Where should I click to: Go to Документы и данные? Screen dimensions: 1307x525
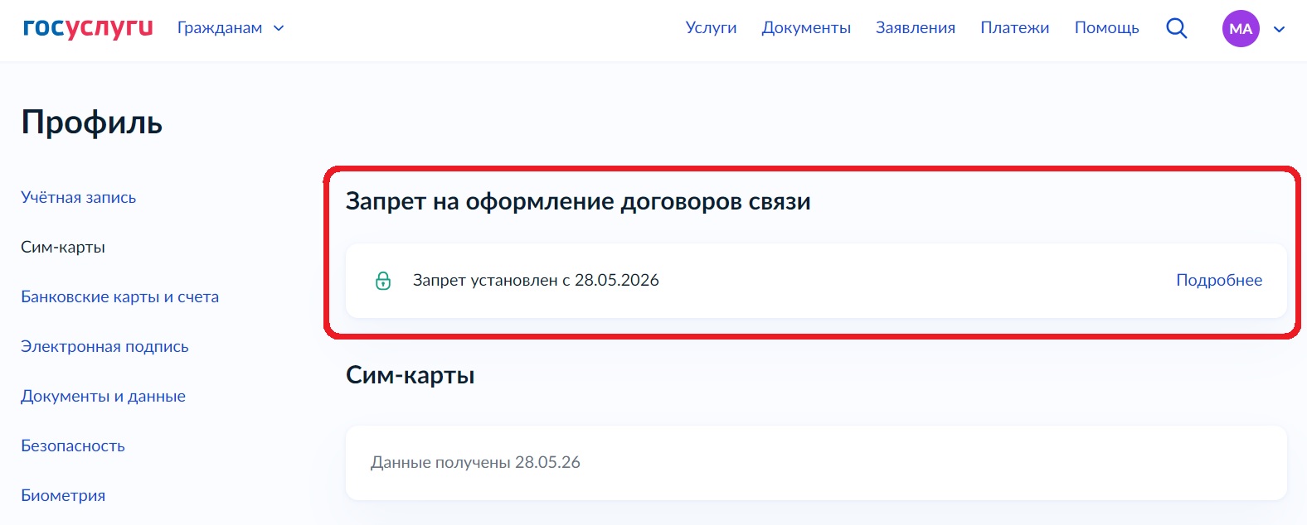(x=103, y=396)
